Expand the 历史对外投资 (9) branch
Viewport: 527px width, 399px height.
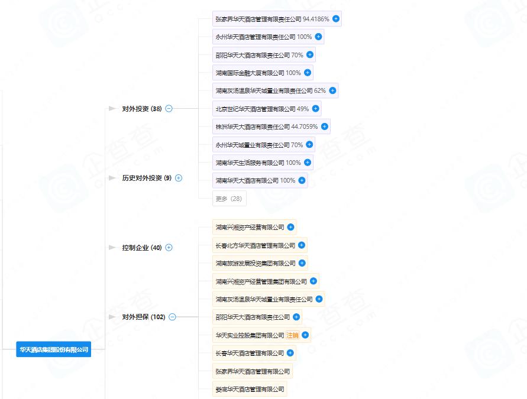179,178
